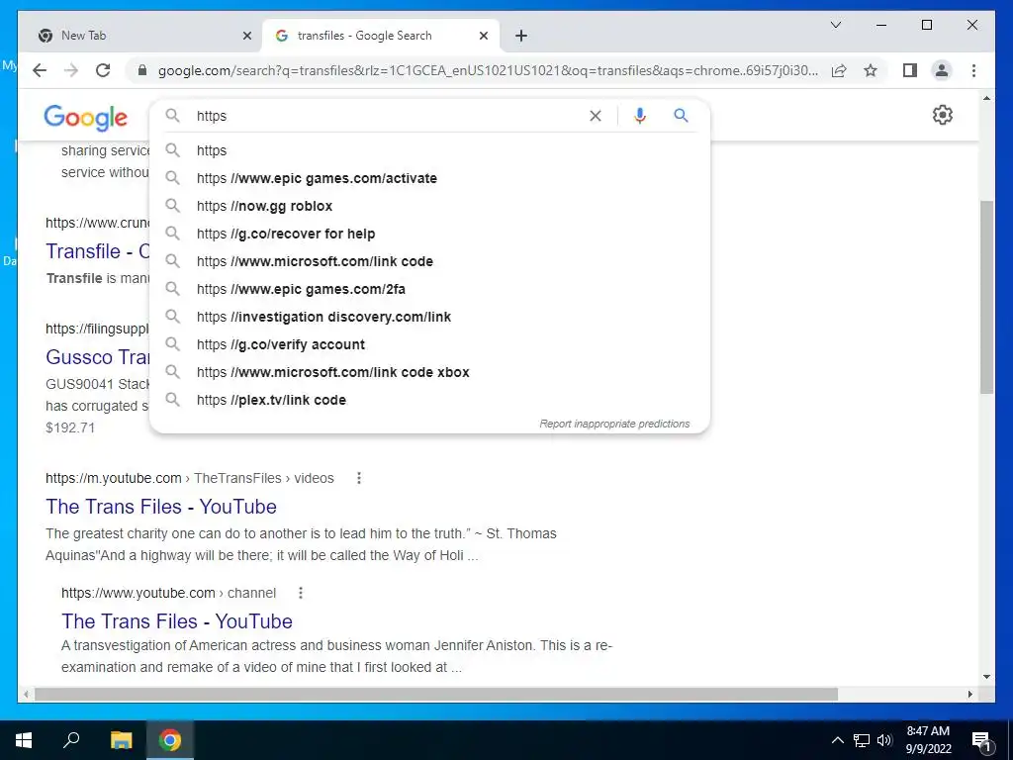
Task: Click the m.youtube.com breadcrumb URL
Action: 189,478
